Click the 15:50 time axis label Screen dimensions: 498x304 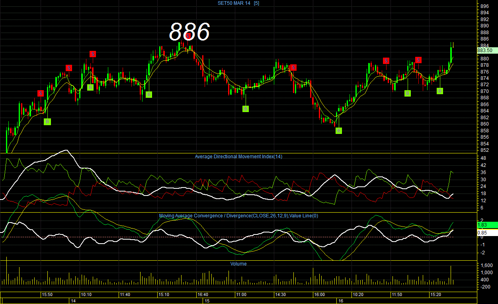pos(47,295)
